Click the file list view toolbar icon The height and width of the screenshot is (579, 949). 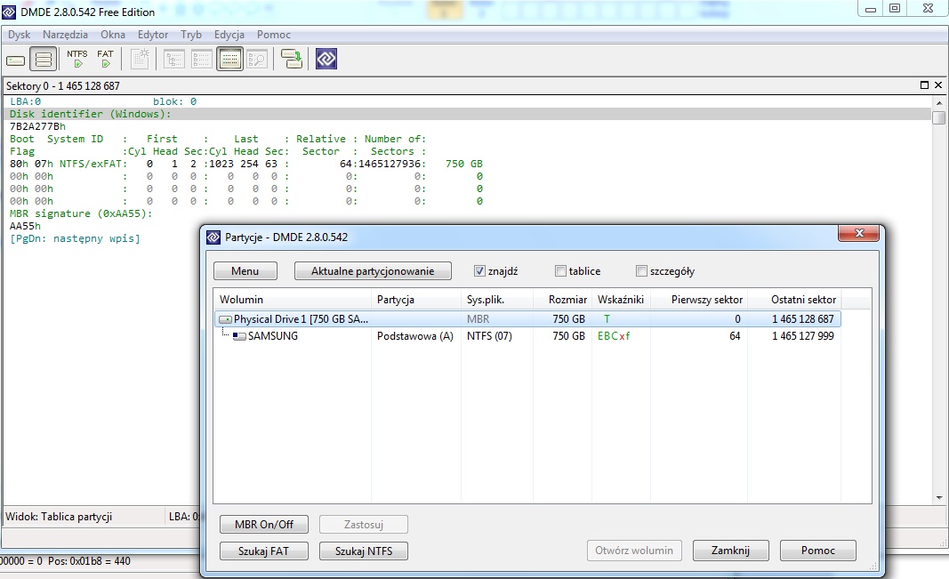pos(202,60)
